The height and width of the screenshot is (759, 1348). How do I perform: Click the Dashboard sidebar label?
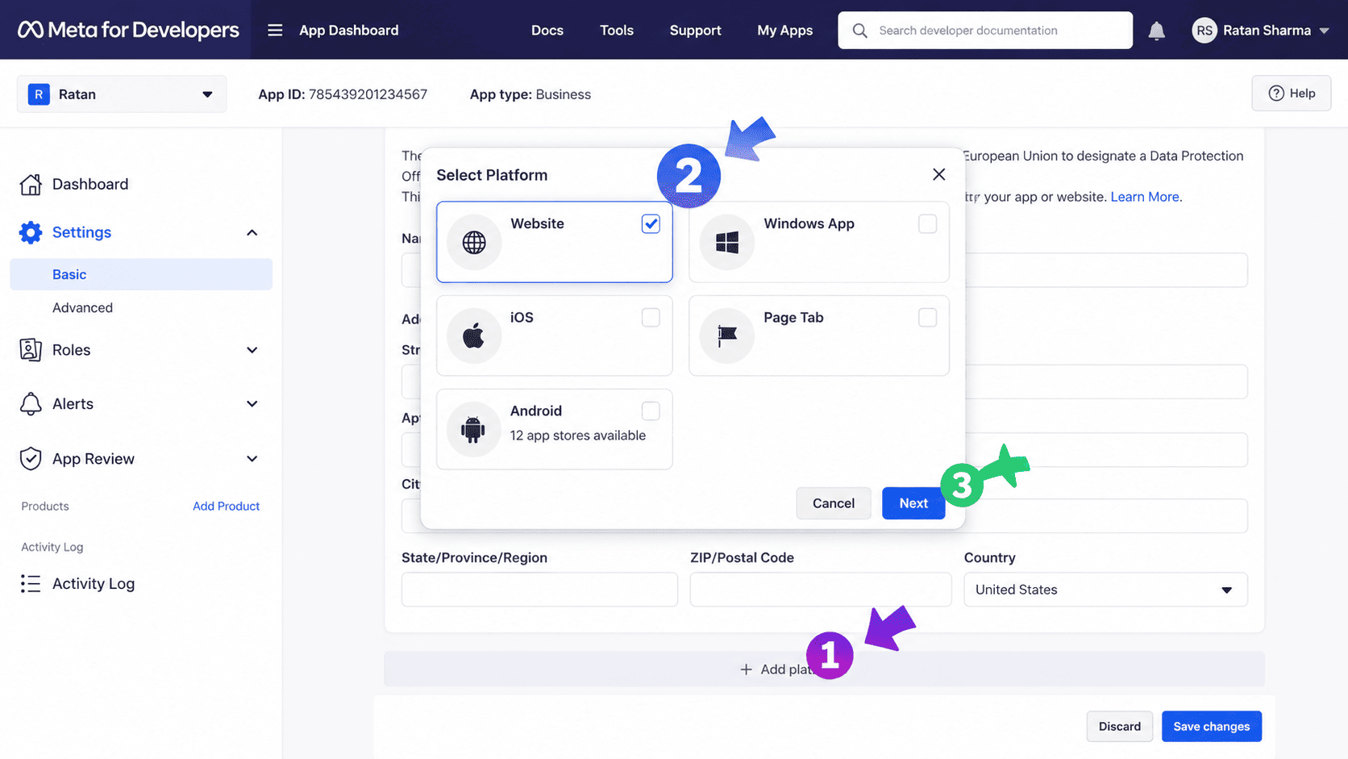pos(90,184)
